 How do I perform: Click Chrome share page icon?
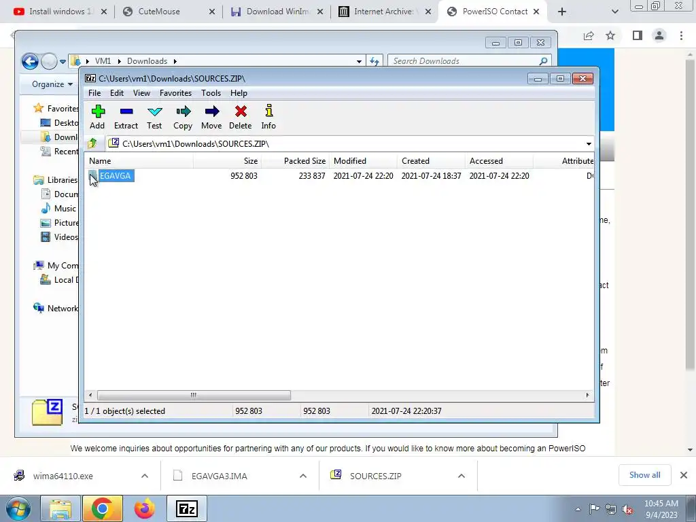(589, 35)
